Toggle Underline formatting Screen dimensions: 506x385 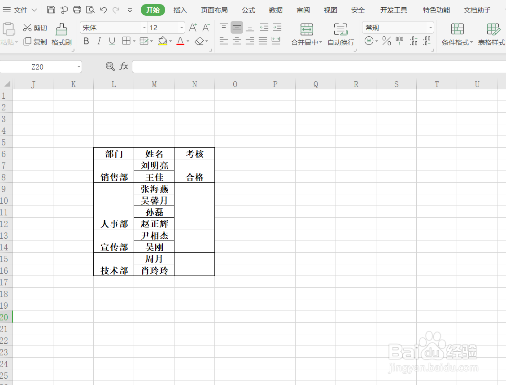(x=112, y=41)
